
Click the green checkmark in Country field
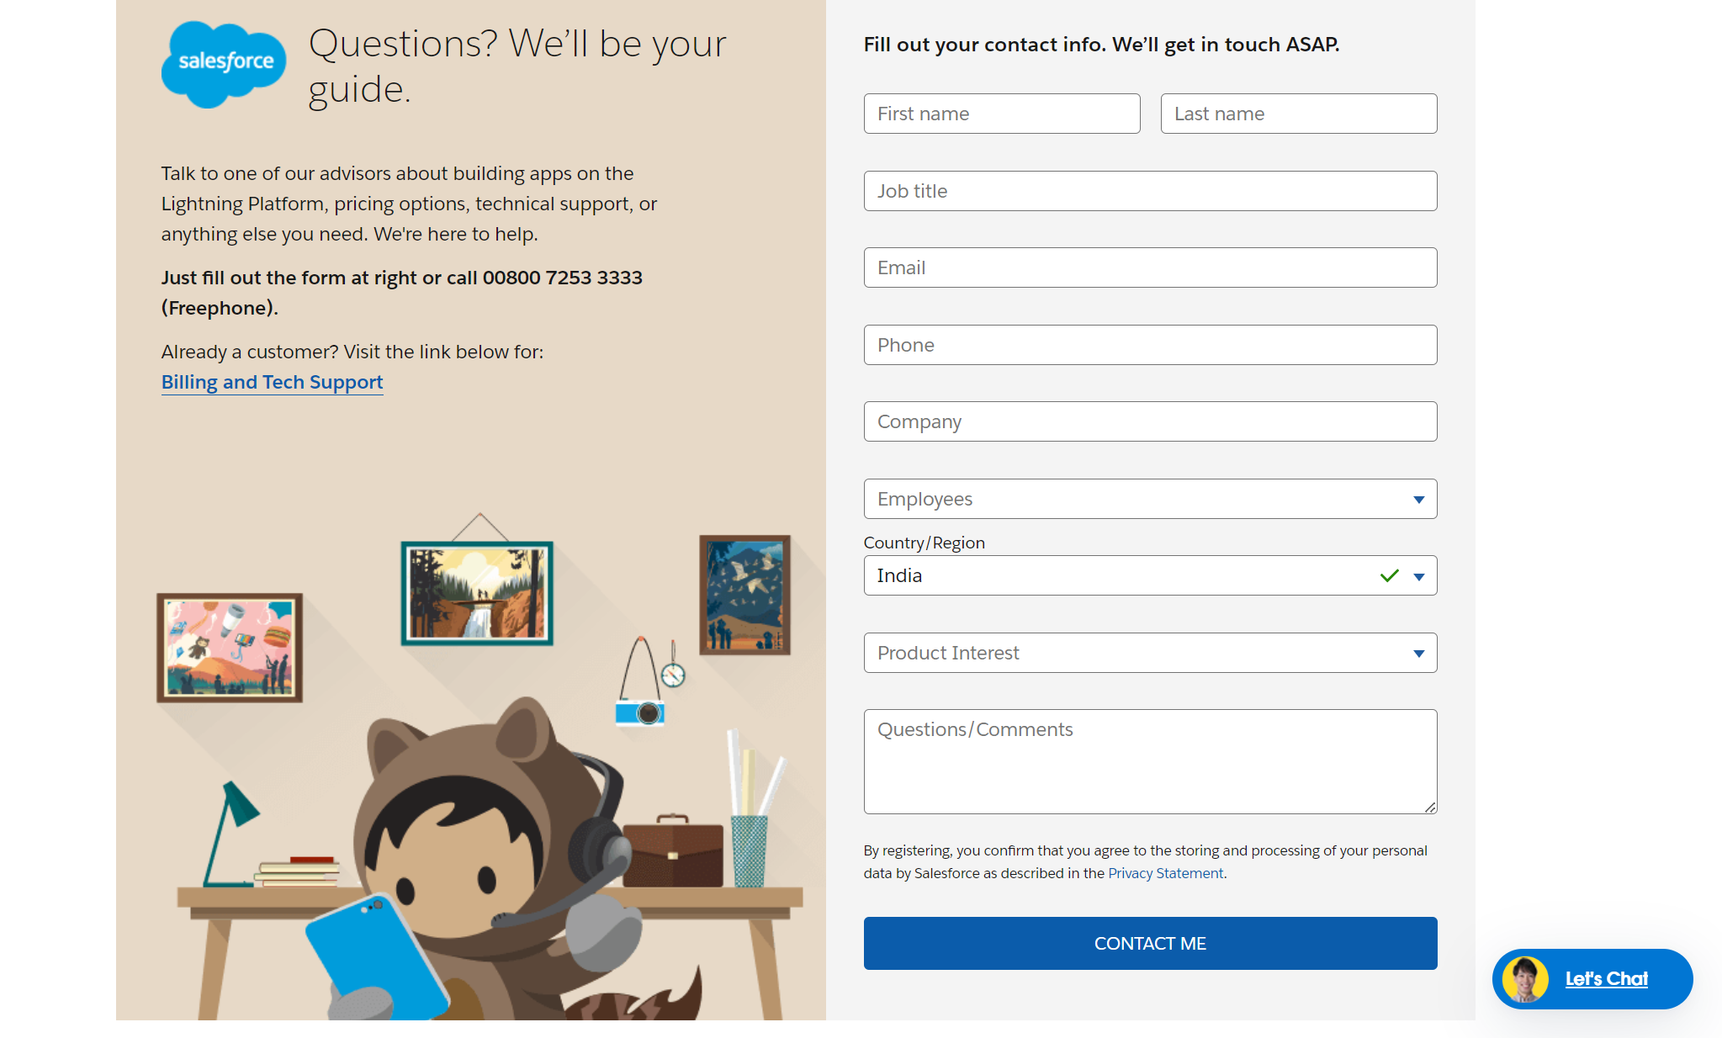click(1389, 576)
